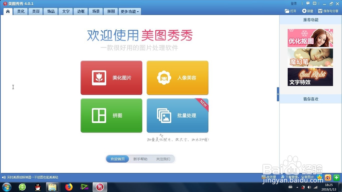
Task: Share to Qzone star icon
Action: click(x=319, y=177)
